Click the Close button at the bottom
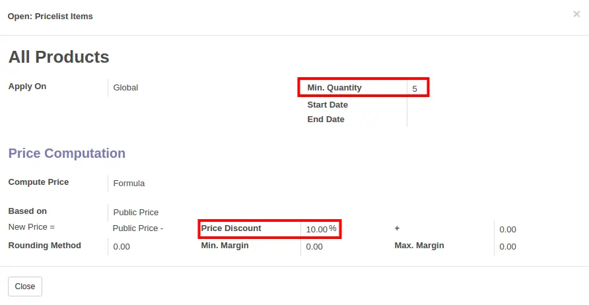 coord(25,287)
